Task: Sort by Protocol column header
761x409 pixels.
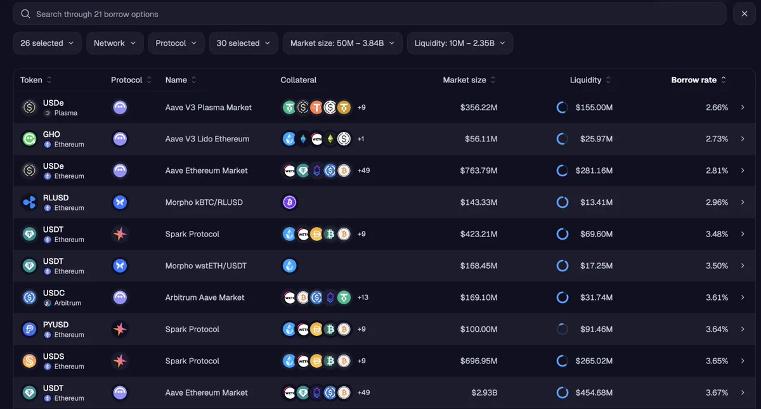Action: (131, 80)
